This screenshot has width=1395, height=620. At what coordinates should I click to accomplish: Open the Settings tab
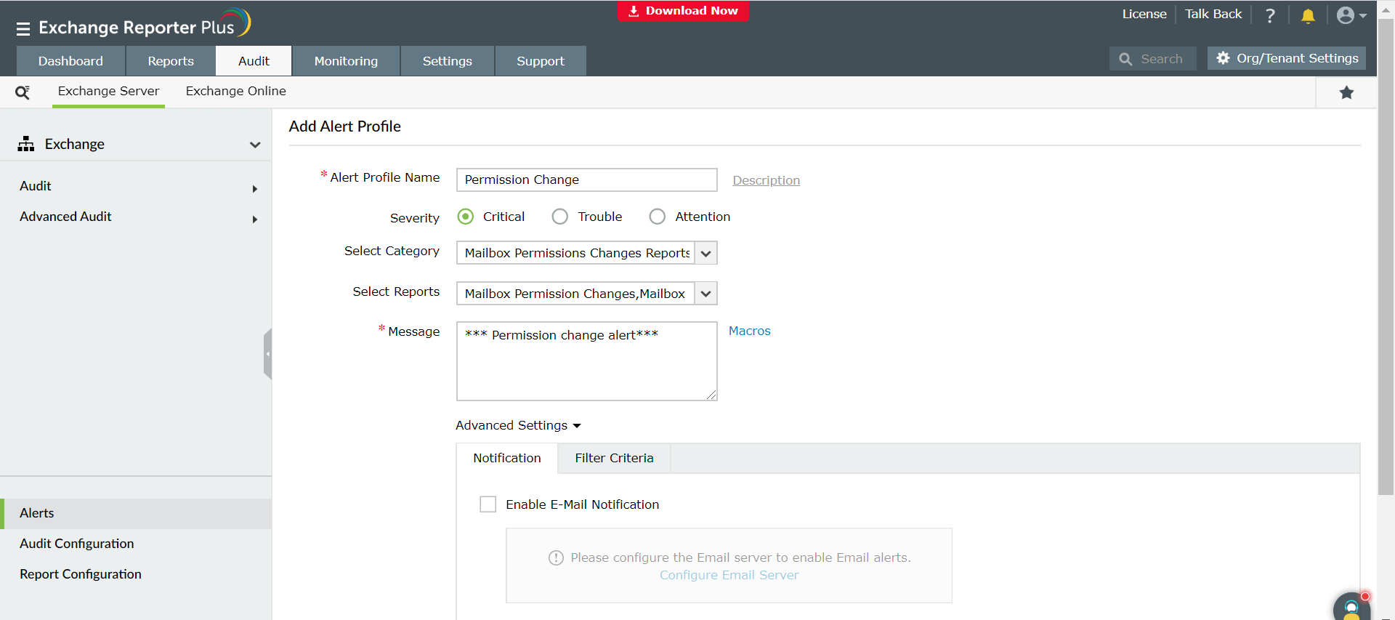(448, 61)
